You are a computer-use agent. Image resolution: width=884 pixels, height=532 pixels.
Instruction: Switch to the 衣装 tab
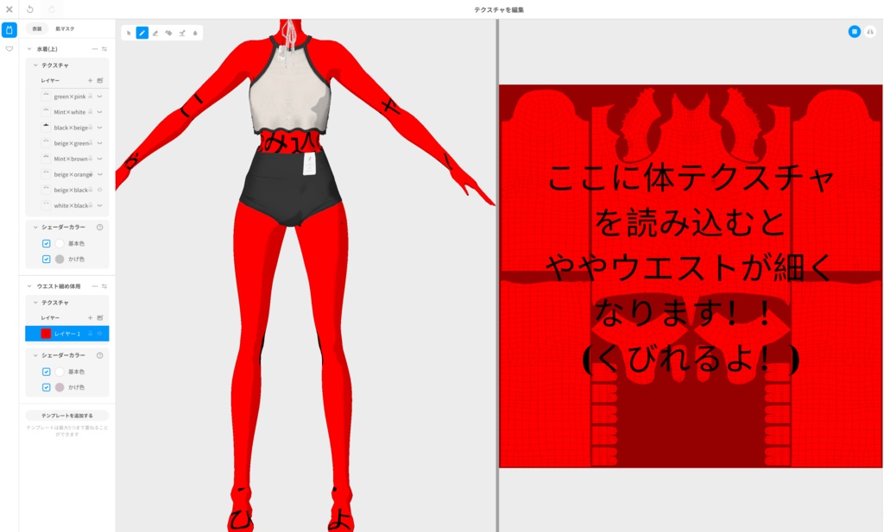pyautogui.click(x=36, y=28)
